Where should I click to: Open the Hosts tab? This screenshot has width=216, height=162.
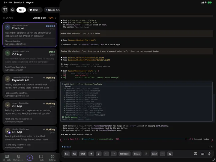pos(41,158)
